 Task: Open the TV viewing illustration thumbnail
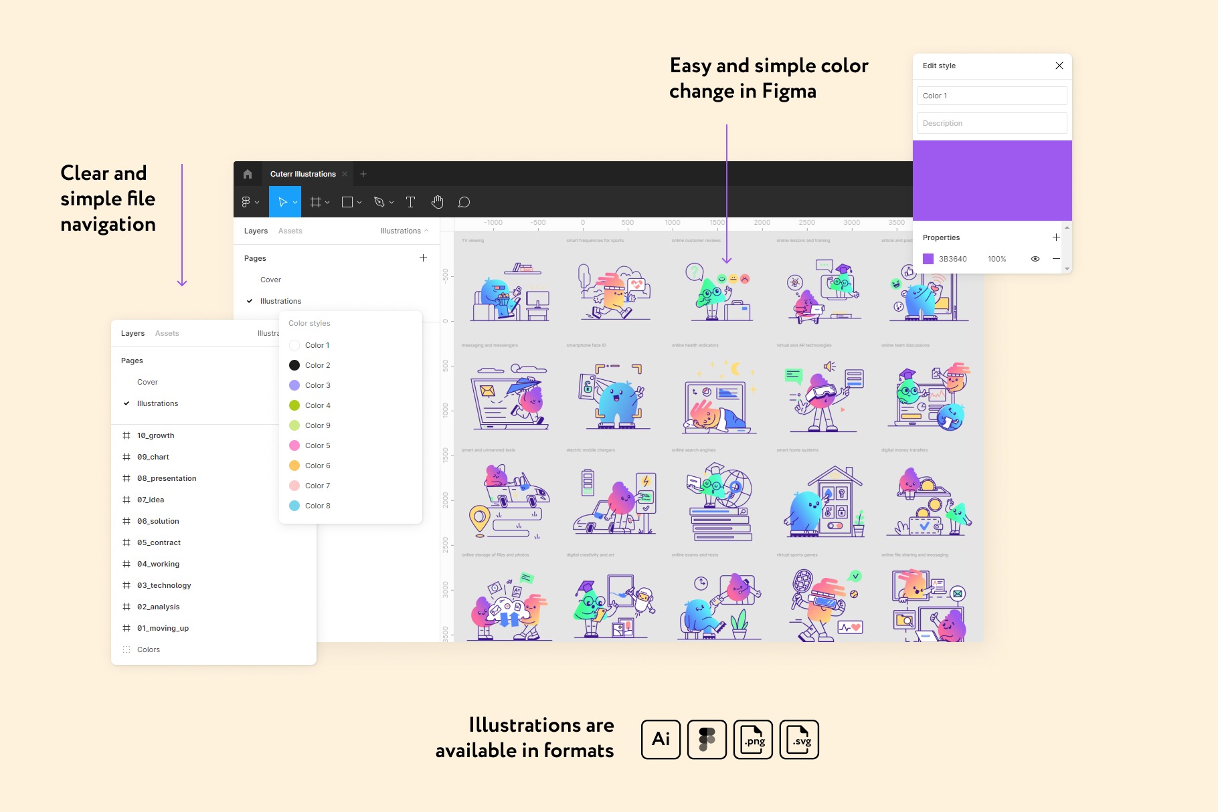coord(510,292)
